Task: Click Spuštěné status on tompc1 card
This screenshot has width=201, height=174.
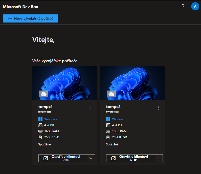Action: click(44, 144)
